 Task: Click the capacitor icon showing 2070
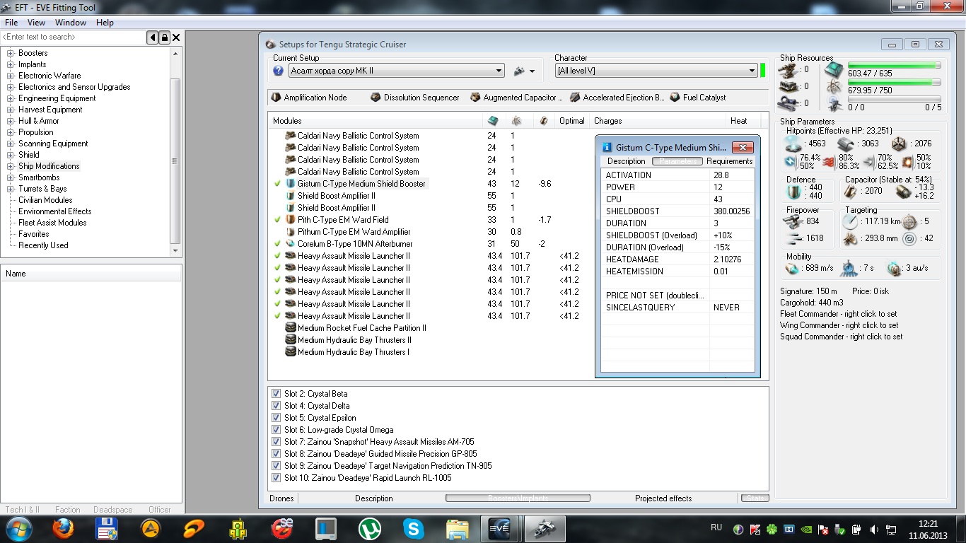pyautogui.click(x=851, y=191)
